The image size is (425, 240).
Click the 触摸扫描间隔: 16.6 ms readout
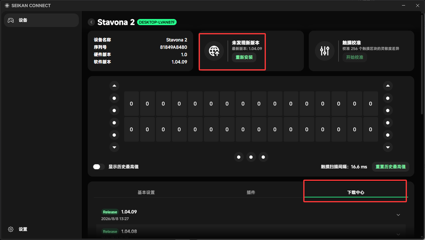[344, 167]
